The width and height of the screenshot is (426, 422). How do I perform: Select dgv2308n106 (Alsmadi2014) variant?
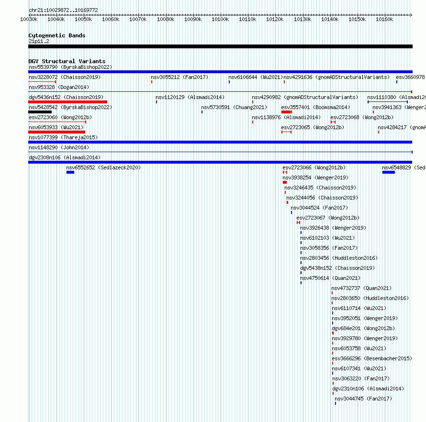point(65,157)
